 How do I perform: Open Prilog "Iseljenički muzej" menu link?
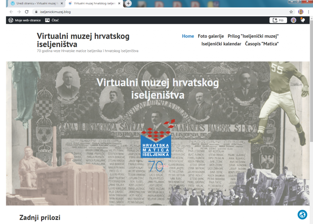click(253, 36)
